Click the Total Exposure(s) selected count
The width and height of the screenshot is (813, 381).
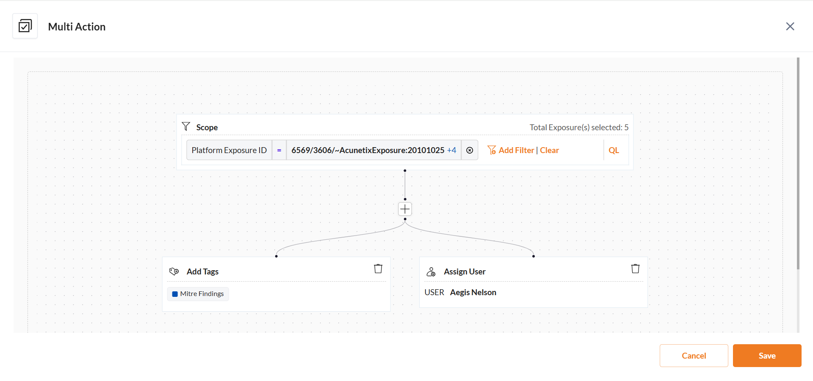tap(579, 127)
